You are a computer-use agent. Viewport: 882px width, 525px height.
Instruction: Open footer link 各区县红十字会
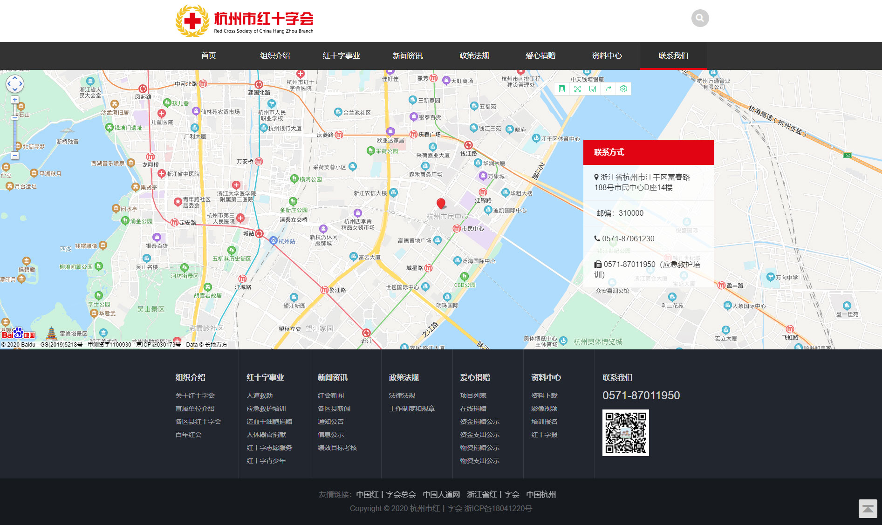click(198, 422)
